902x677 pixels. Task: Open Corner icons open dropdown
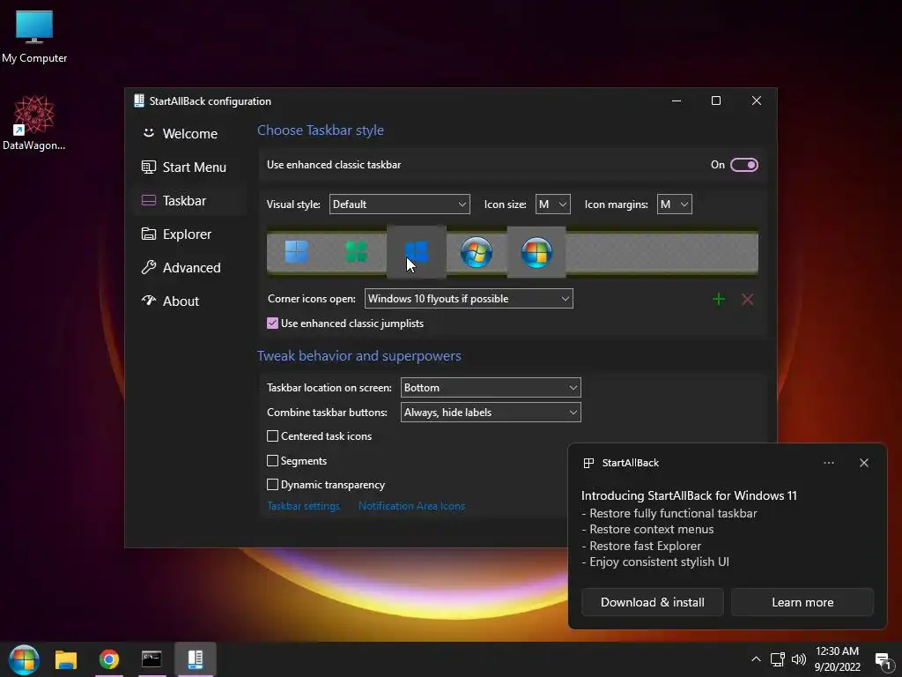tap(469, 299)
